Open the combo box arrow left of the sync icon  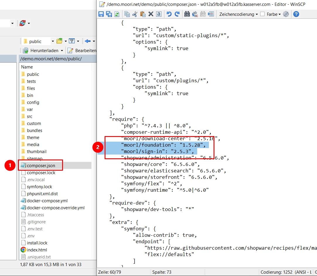pyautogui.click(x=12, y=23)
